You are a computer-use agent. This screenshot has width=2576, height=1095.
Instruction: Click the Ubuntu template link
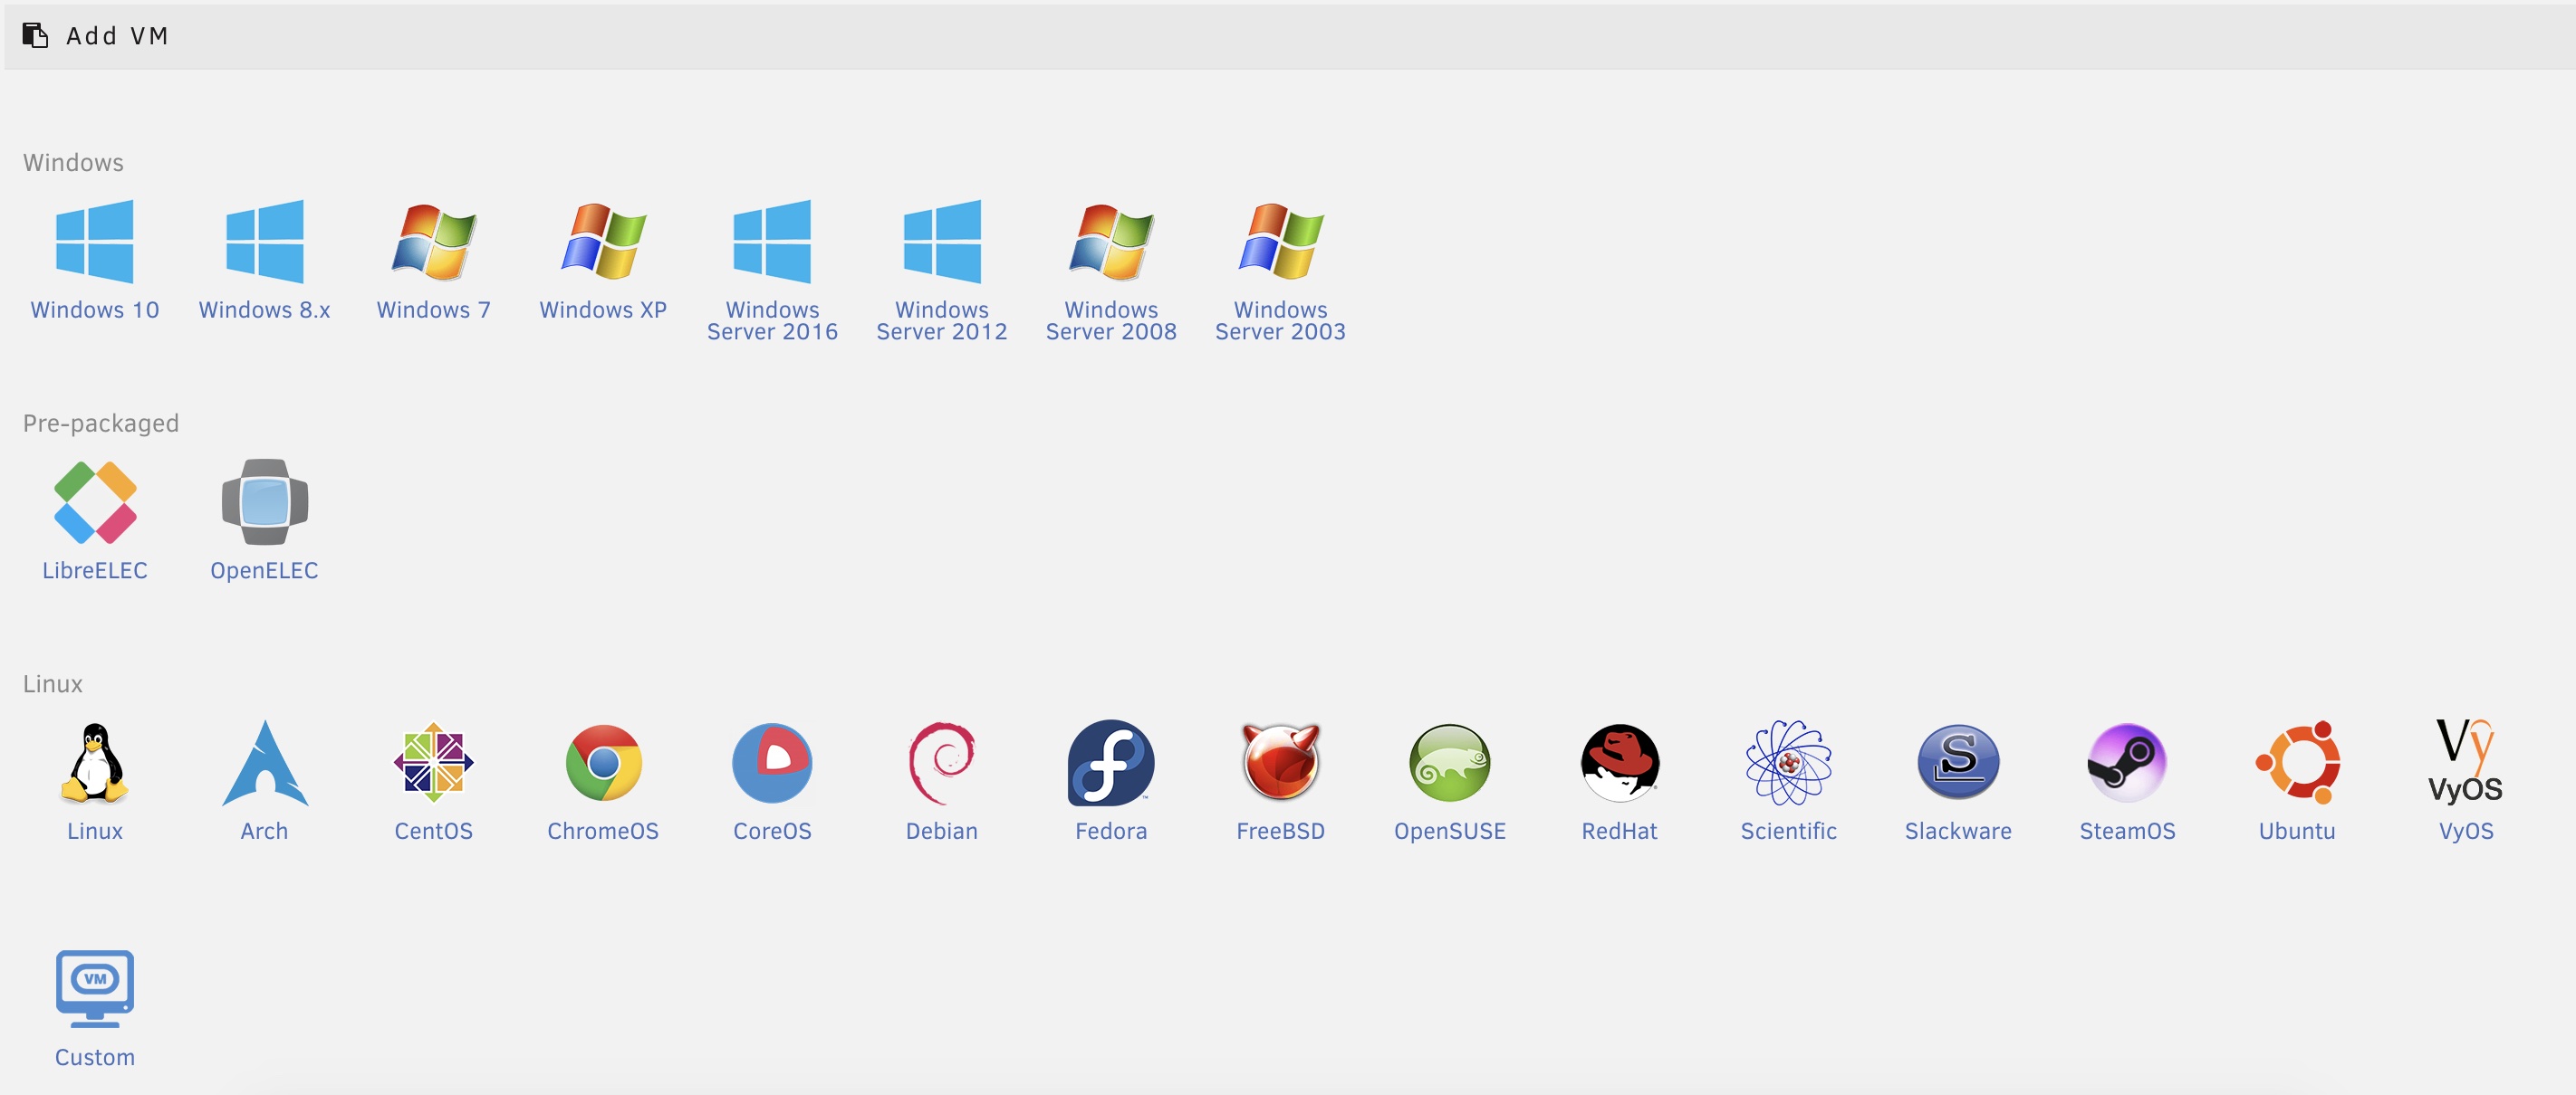coord(2296,830)
